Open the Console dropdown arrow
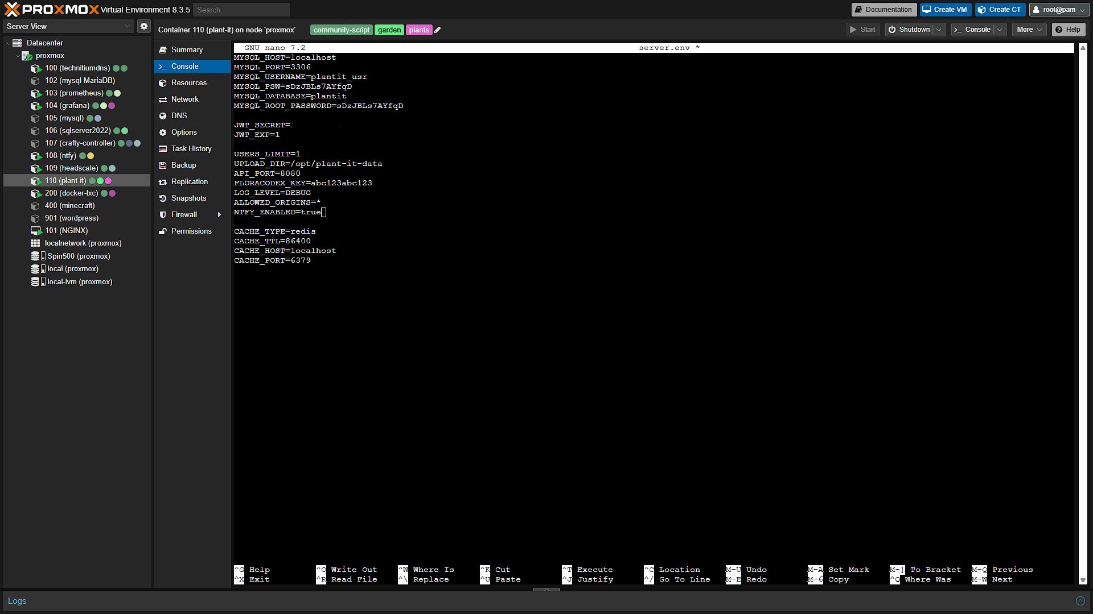The image size is (1093, 614). (1000, 30)
